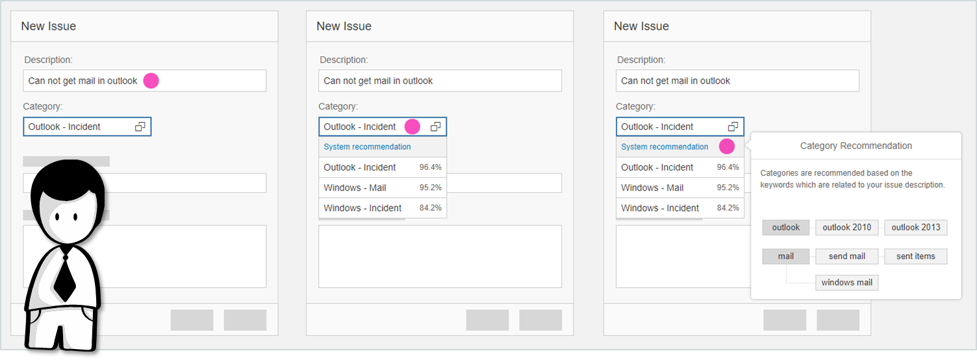Click the pink marker next to System recommendation

(x=726, y=147)
